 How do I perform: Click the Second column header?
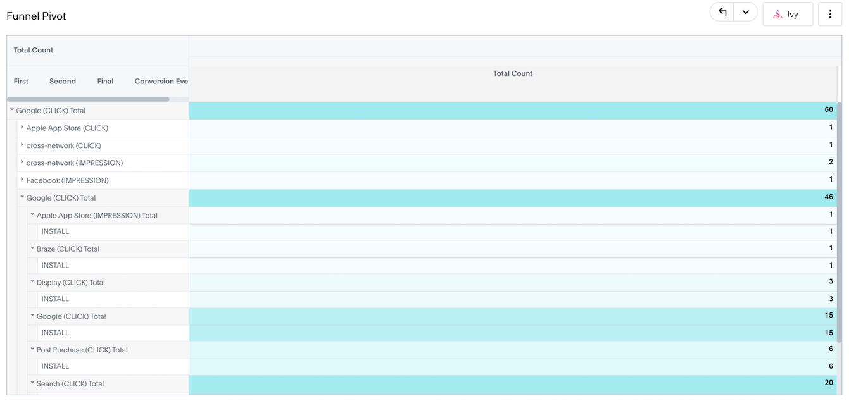tap(63, 82)
